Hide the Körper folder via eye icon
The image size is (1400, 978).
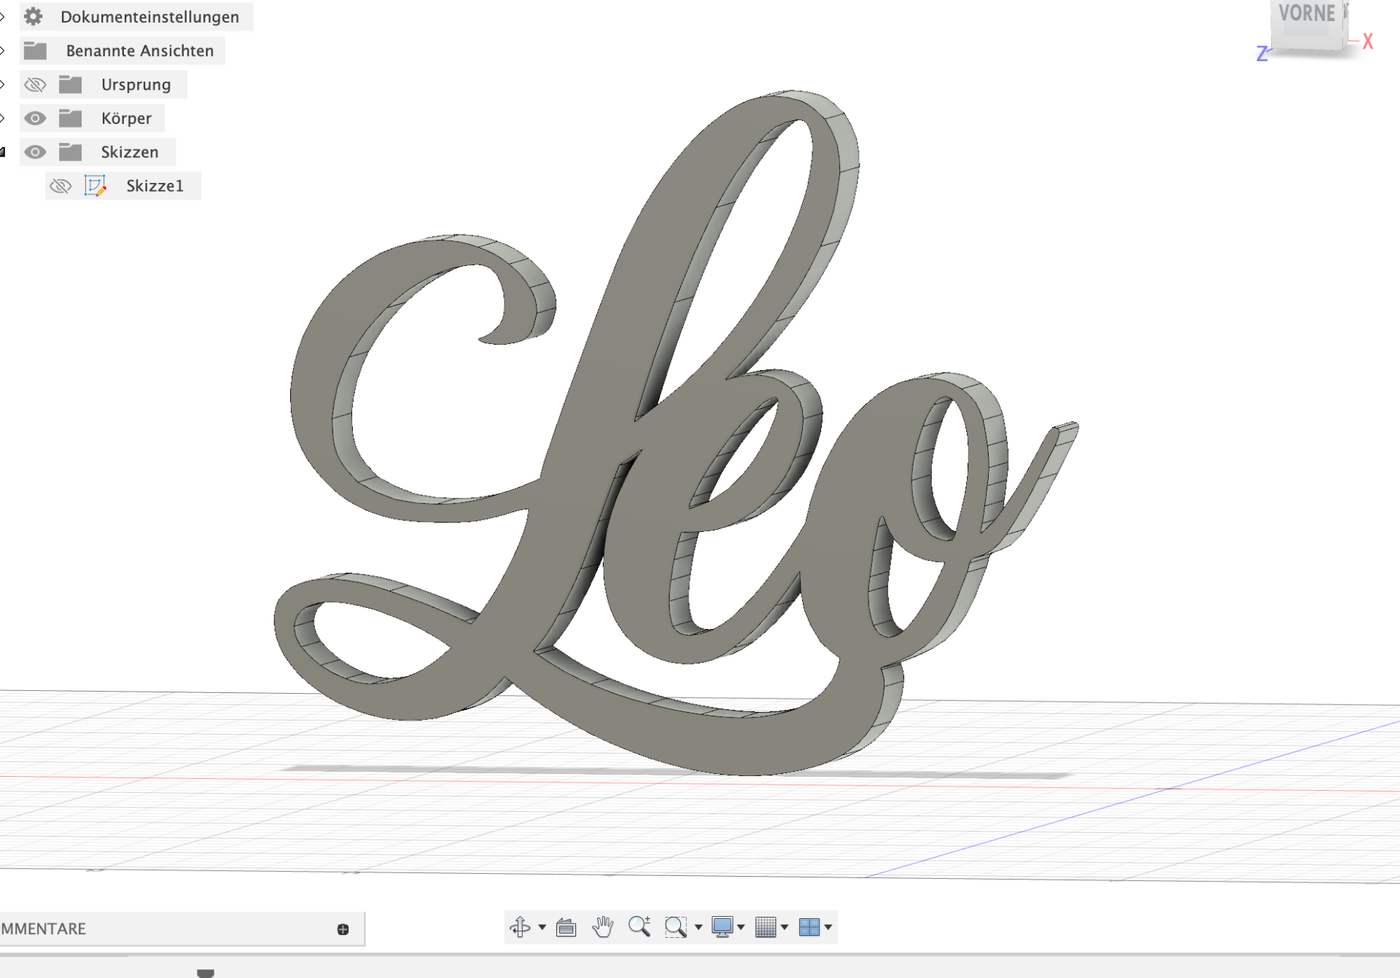35,118
